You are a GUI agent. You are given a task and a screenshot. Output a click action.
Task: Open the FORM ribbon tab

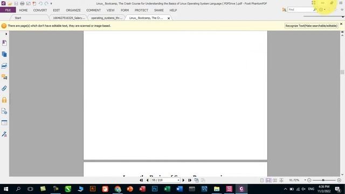pyautogui.click(x=125, y=10)
